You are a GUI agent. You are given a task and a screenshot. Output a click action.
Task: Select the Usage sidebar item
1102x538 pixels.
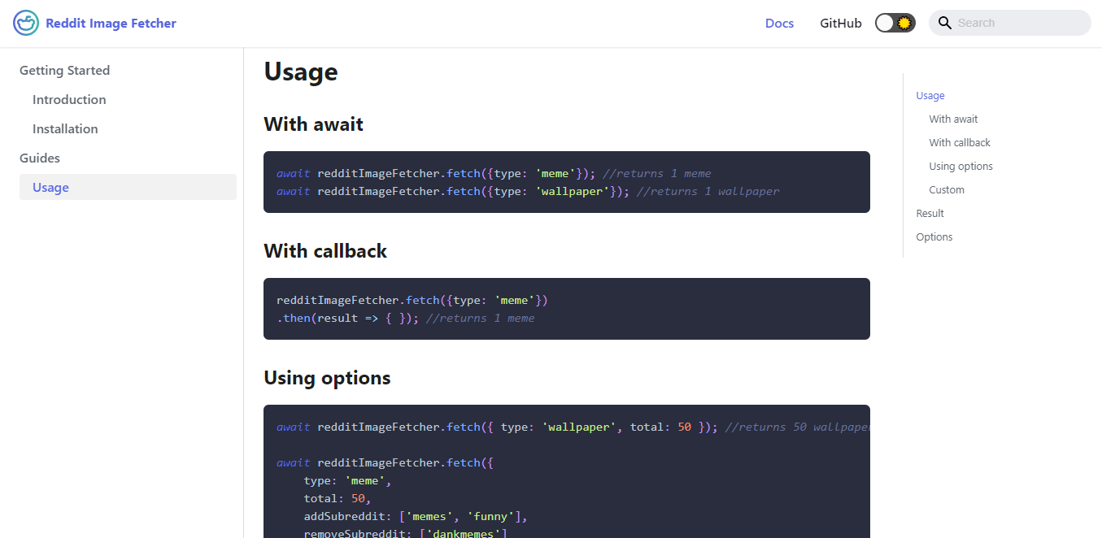128,187
